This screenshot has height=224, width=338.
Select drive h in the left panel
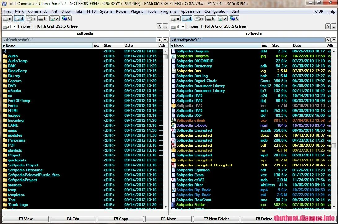tap(42, 19)
